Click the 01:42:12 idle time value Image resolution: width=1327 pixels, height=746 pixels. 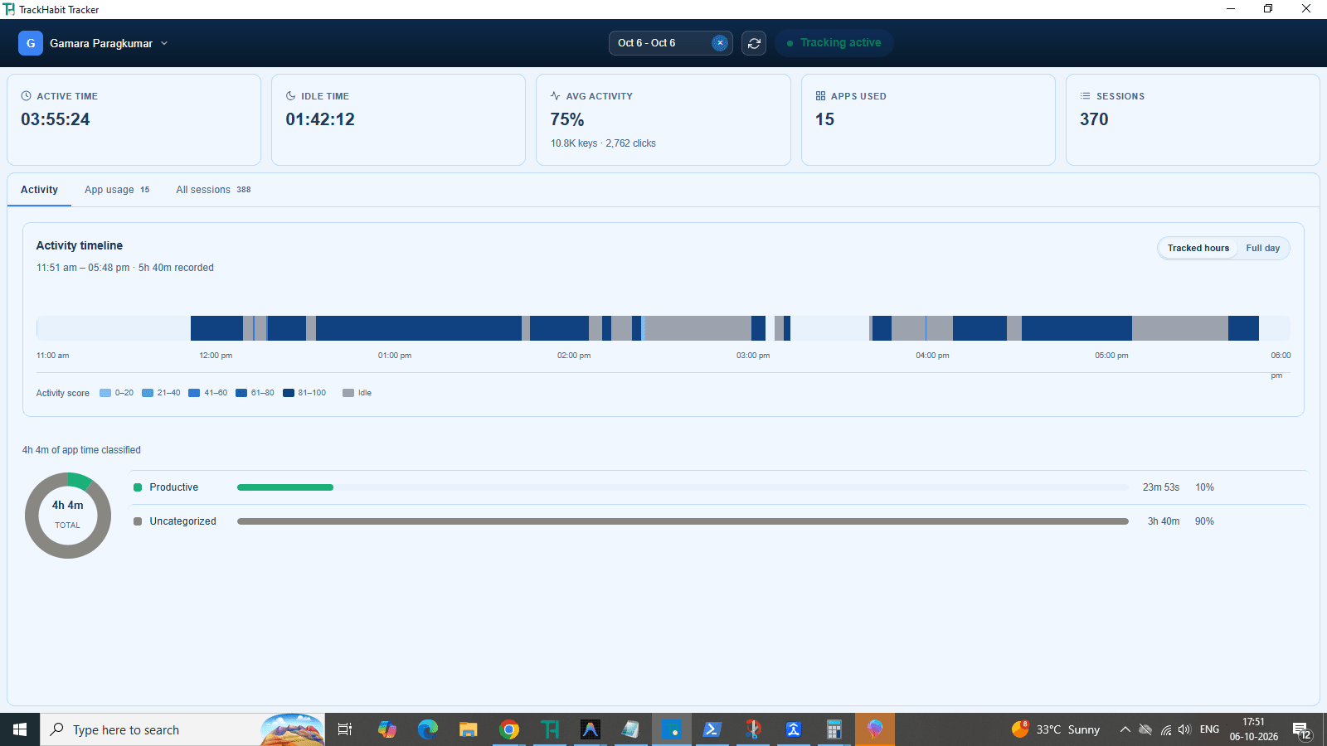point(320,119)
